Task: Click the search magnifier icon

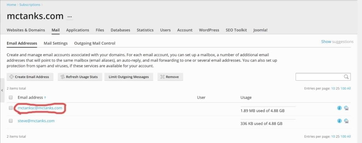Action: (x=346, y=77)
